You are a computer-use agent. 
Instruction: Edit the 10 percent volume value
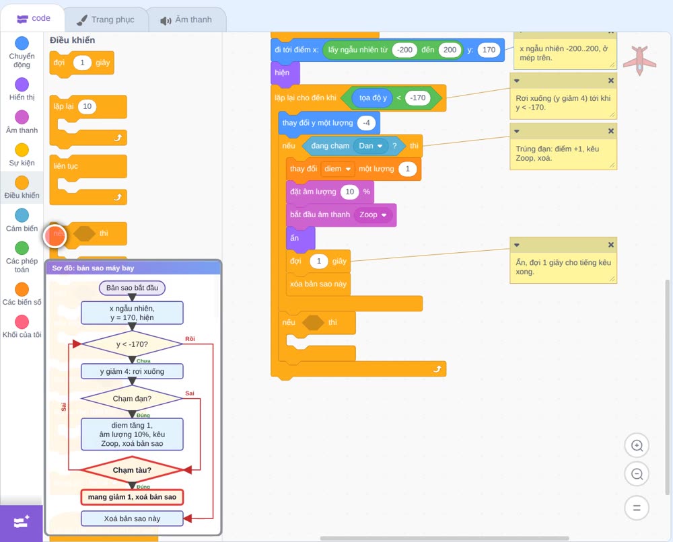pyautogui.click(x=350, y=192)
